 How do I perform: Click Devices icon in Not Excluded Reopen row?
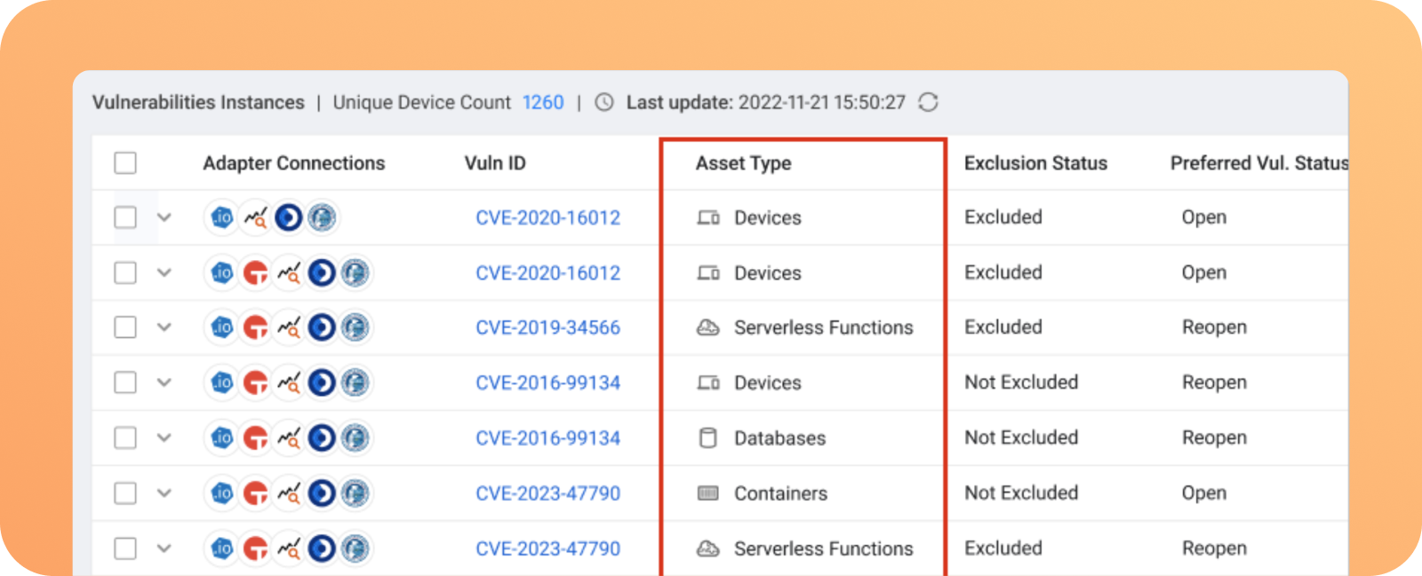[x=708, y=383]
